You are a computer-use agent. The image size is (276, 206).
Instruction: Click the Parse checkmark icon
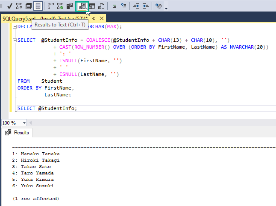click(x=9, y=6)
